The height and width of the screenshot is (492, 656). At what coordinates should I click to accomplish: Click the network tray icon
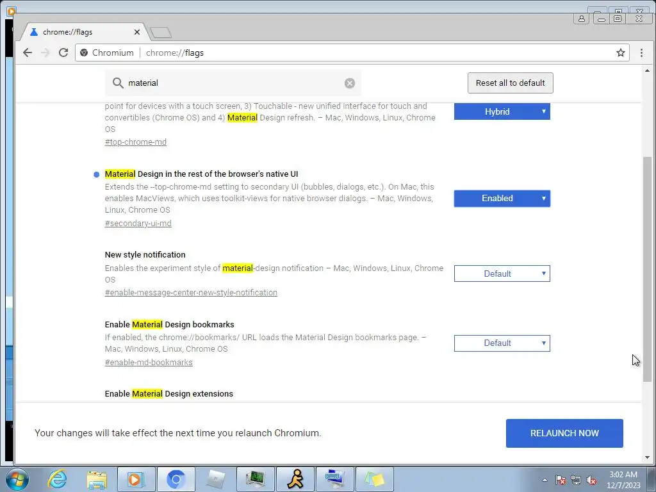coord(576,480)
